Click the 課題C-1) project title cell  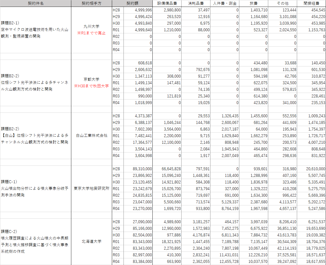pyautogui.click(x=36, y=188)
